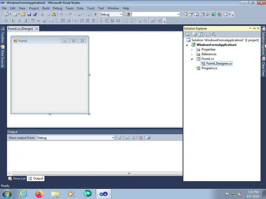Click Solution Explorer's Properties icon

point(187,34)
